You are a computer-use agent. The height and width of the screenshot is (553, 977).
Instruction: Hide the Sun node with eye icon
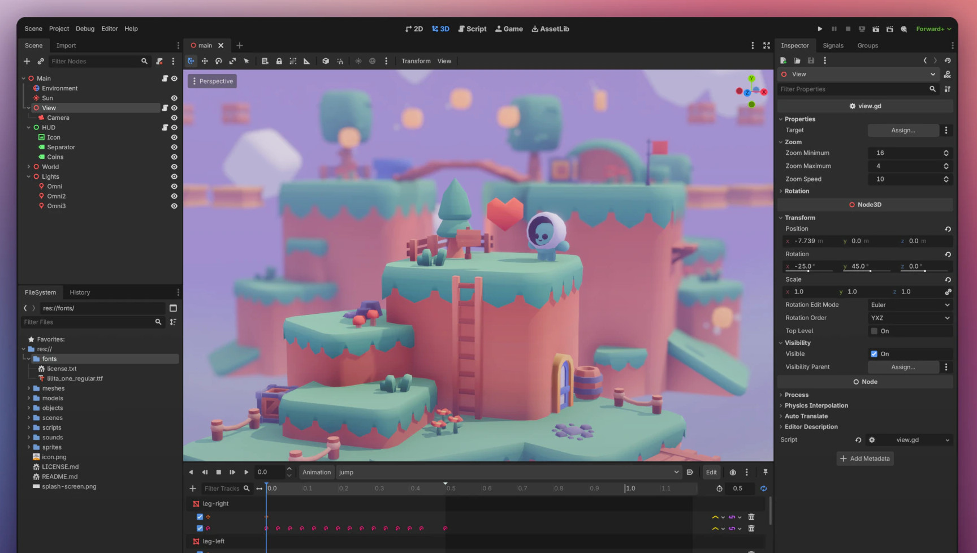coord(174,98)
